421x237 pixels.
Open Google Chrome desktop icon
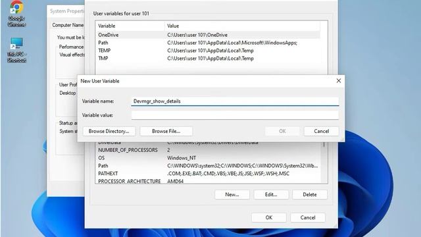point(16,13)
